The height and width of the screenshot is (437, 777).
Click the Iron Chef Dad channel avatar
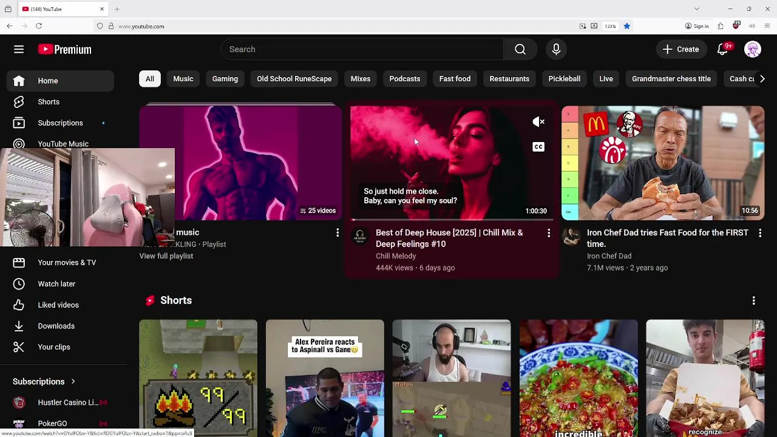click(x=571, y=236)
